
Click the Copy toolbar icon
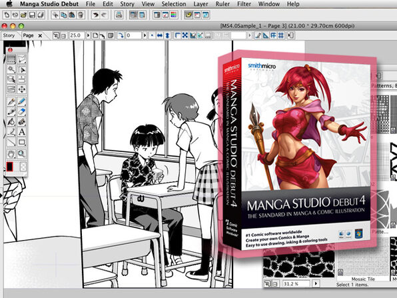[x=63, y=15]
